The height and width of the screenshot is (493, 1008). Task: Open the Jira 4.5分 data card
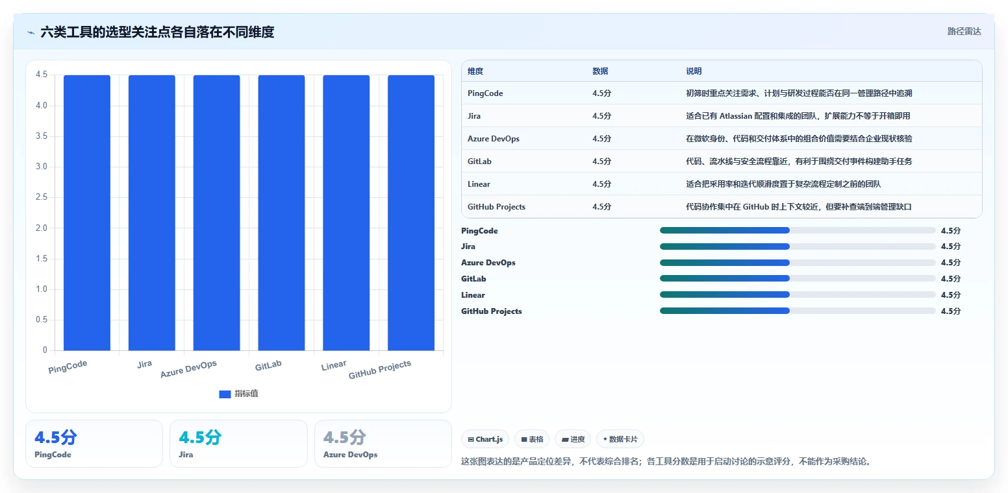(238, 444)
